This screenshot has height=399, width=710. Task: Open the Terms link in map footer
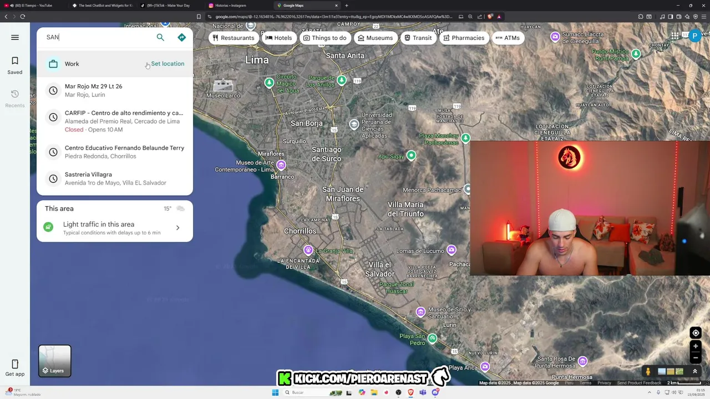[x=586, y=383]
